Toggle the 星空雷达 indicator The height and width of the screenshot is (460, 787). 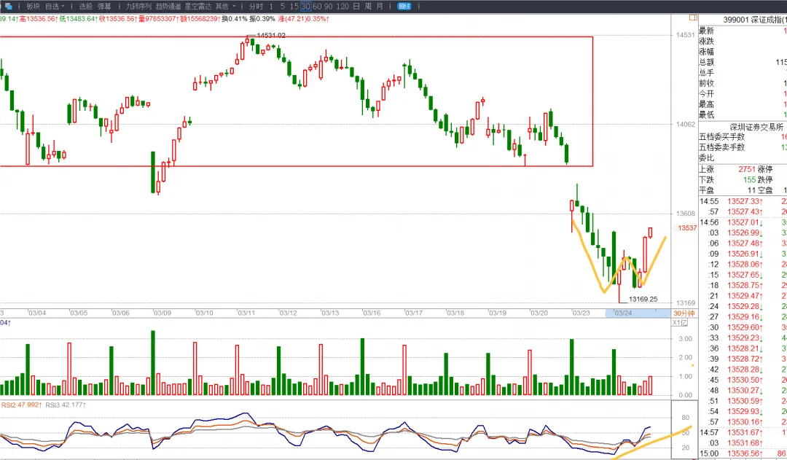(197, 6)
